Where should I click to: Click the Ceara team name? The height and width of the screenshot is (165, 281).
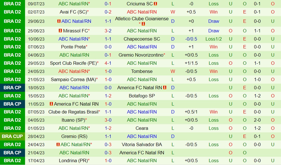tap(142, 128)
